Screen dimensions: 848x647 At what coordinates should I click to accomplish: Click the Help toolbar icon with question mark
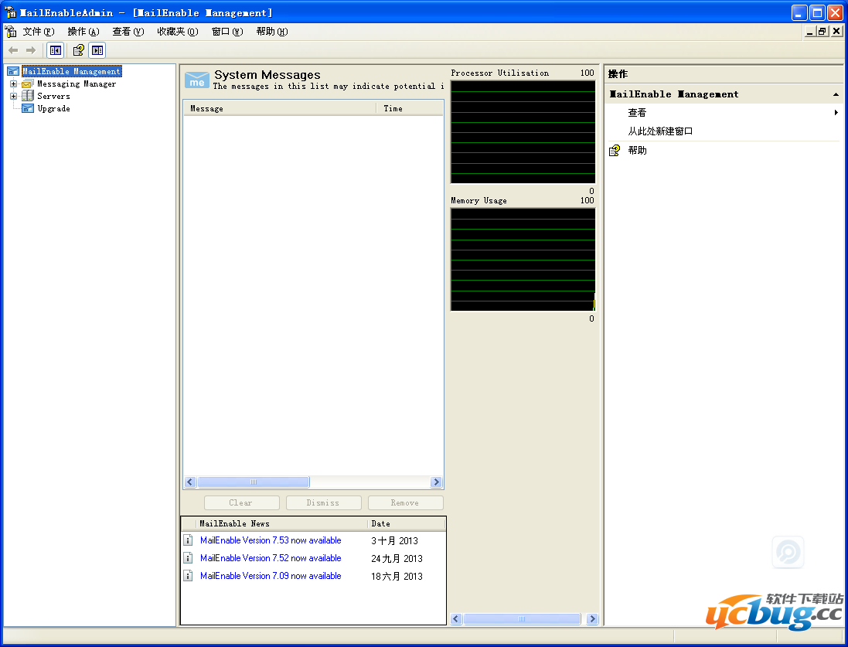[x=78, y=50]
